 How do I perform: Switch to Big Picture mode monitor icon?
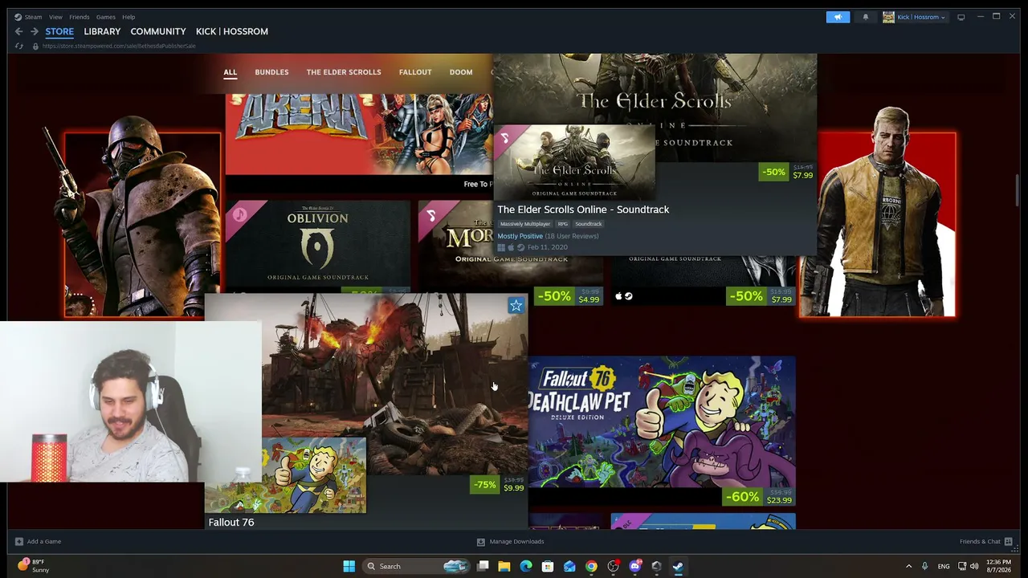click(961, 17)
